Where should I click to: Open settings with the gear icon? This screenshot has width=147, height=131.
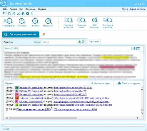[28, 14]
